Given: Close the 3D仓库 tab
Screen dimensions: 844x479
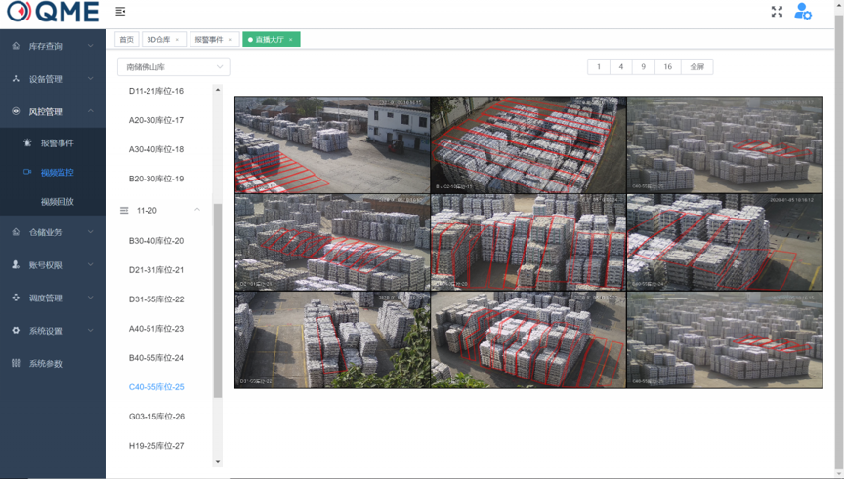Looking at the screenshot, I should [177, 40].
